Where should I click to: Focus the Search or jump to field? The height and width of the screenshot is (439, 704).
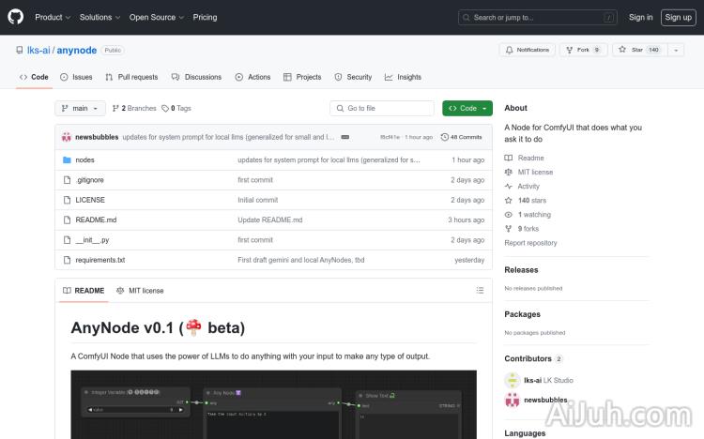[538, 18]
